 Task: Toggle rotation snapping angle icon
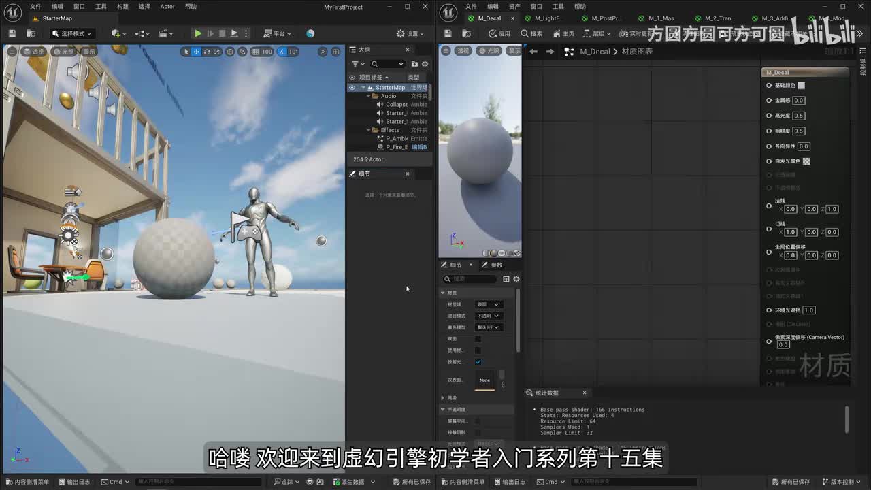(x=282, y=52)
